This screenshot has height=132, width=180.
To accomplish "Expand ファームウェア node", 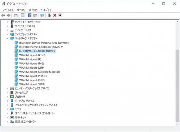I will point(8,92).
